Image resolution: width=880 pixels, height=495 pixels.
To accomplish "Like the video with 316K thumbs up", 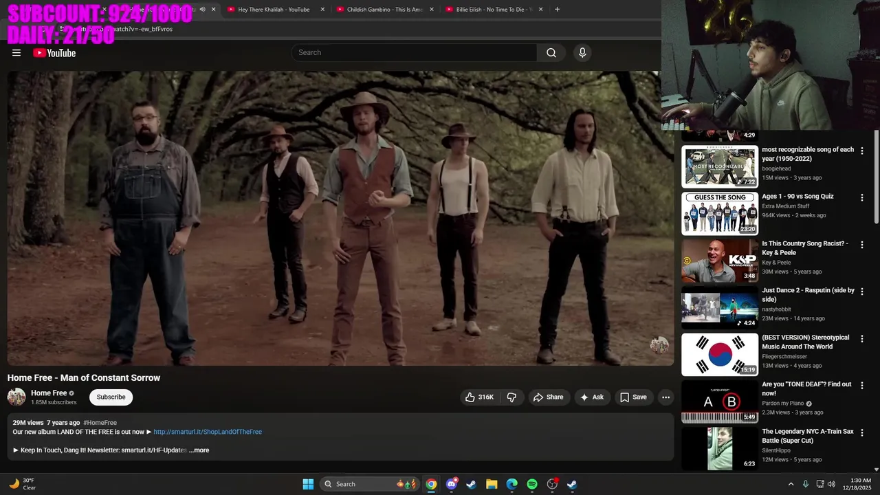I will [x=480, y=397].
